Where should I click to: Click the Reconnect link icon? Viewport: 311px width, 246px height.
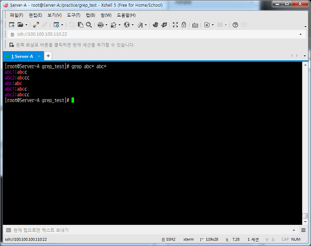(36, 25)
